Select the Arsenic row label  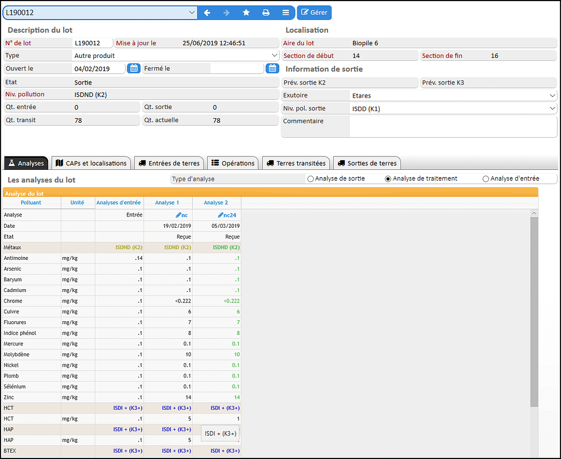tap(13, 269)
